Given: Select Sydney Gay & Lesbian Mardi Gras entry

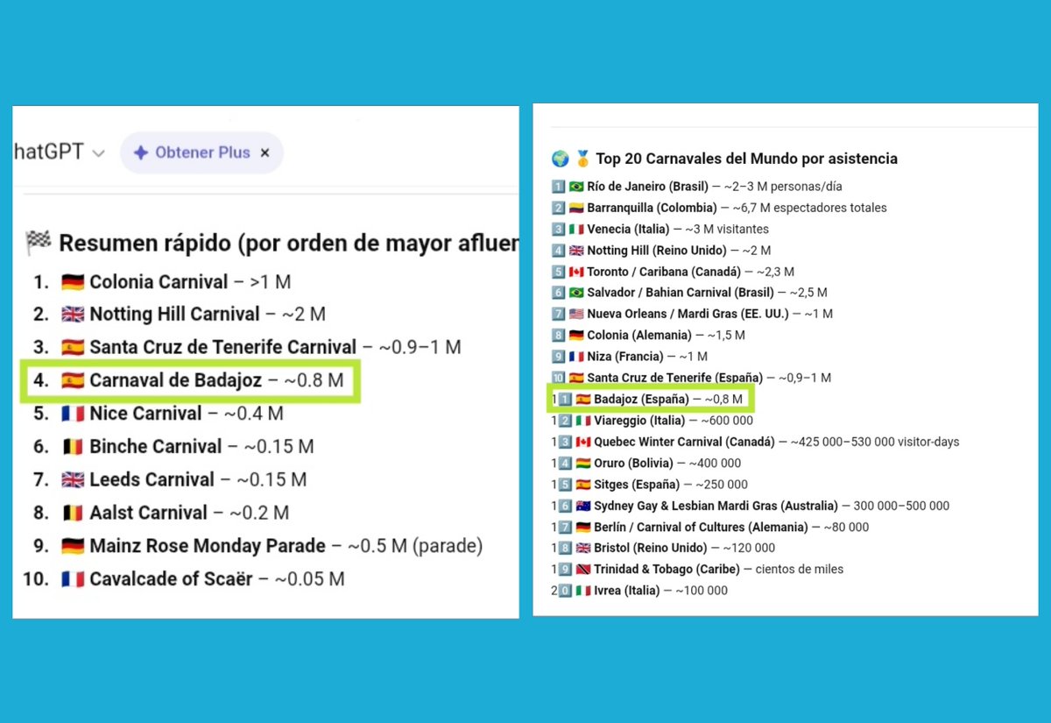Looking at the screenshot, I should [772, 506].
